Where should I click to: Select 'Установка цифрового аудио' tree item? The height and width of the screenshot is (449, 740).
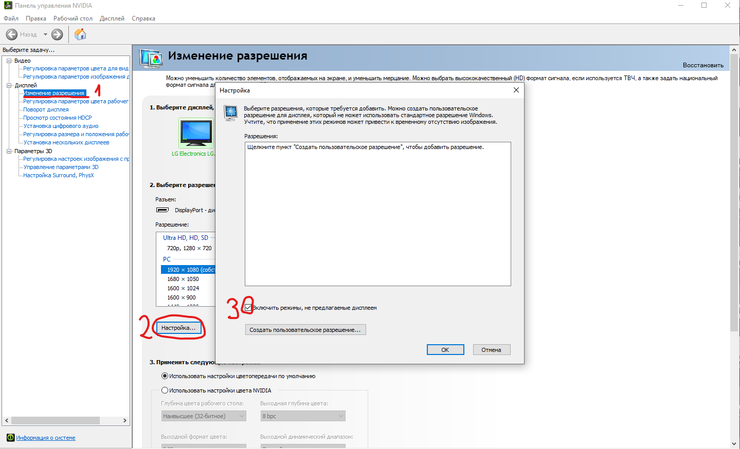pos(61,126)
